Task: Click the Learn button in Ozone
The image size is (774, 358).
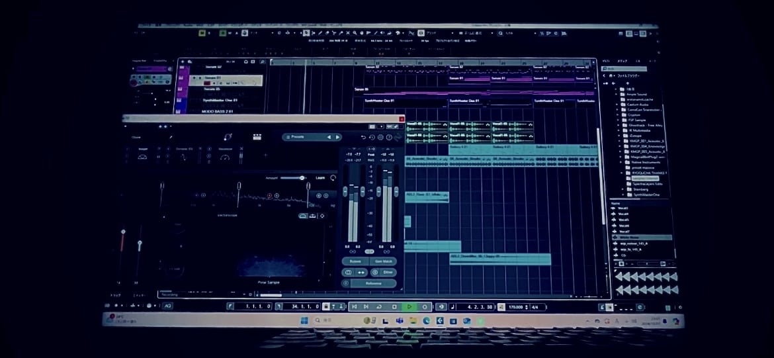Action: 320,178
